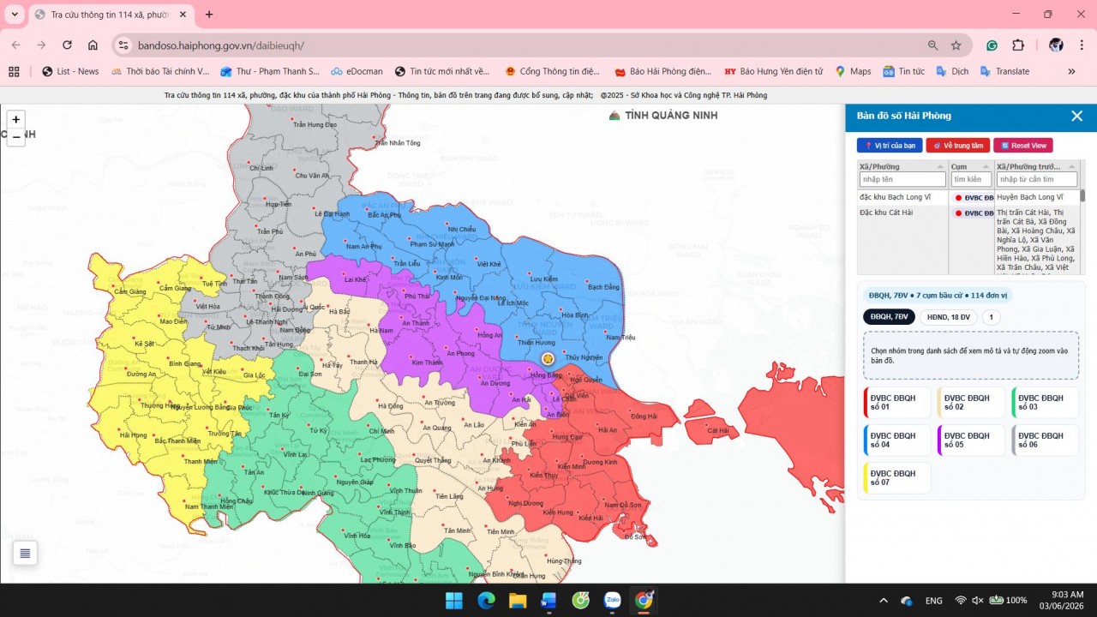Viewport: 1097px width, 617px height.
Task: Reload the page
Action: coord(67,45)
